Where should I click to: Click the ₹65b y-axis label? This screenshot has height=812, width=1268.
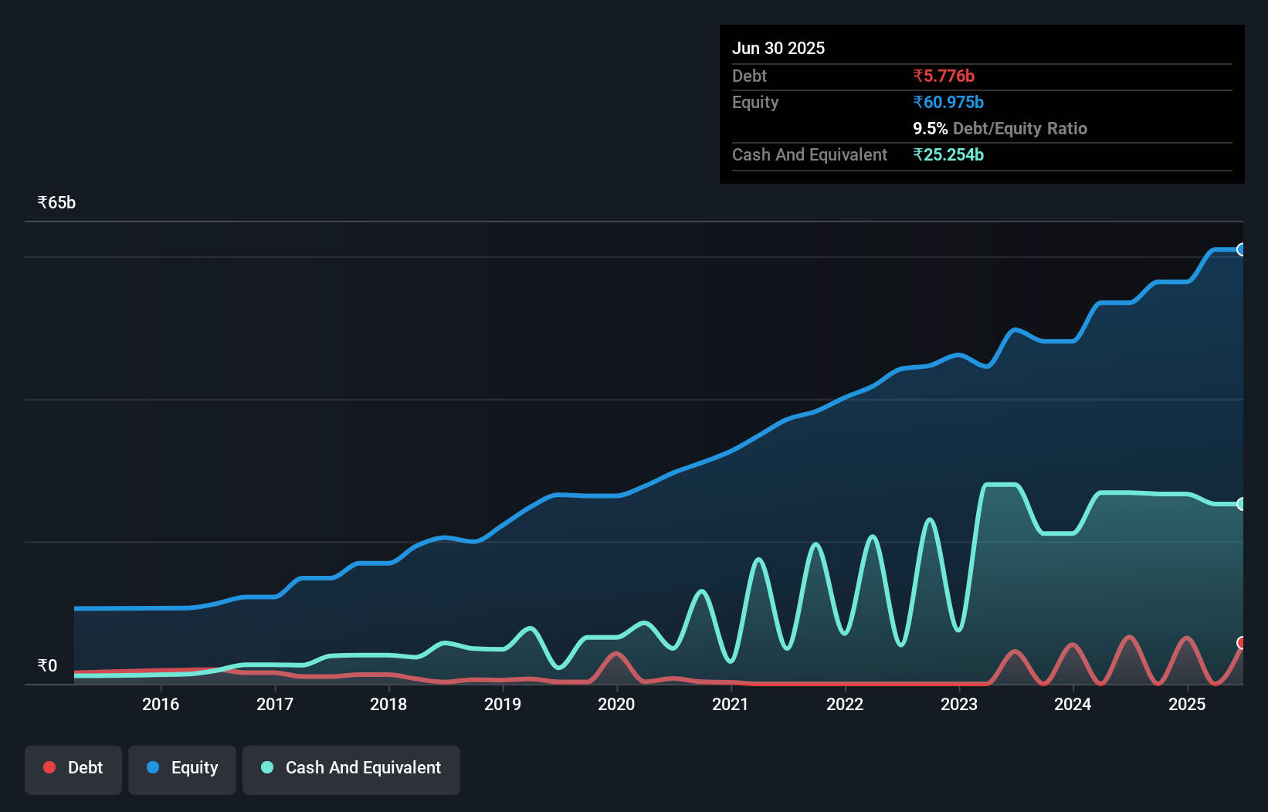click(56, 203)
